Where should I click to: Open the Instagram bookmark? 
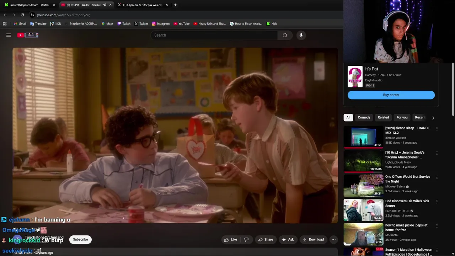coord(161,24)
